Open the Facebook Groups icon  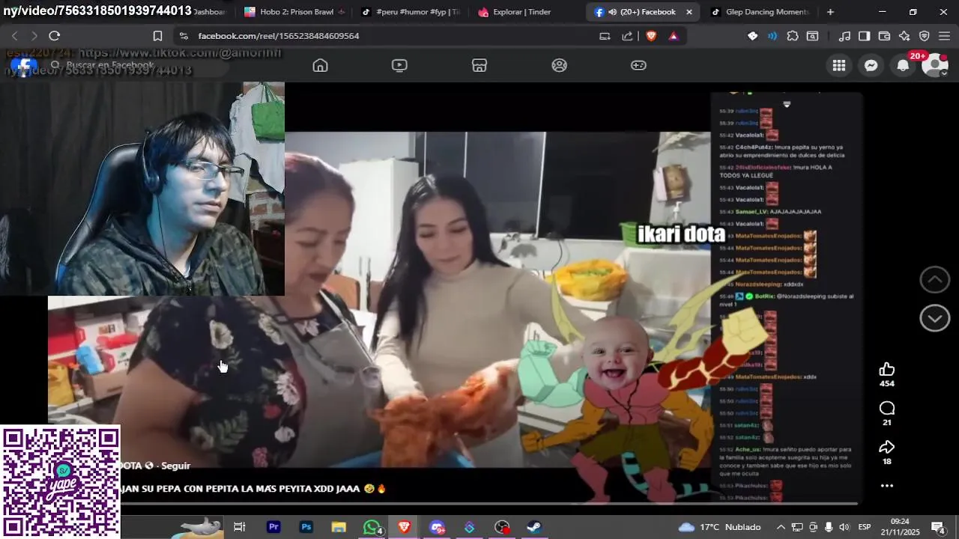click(559, 65)
